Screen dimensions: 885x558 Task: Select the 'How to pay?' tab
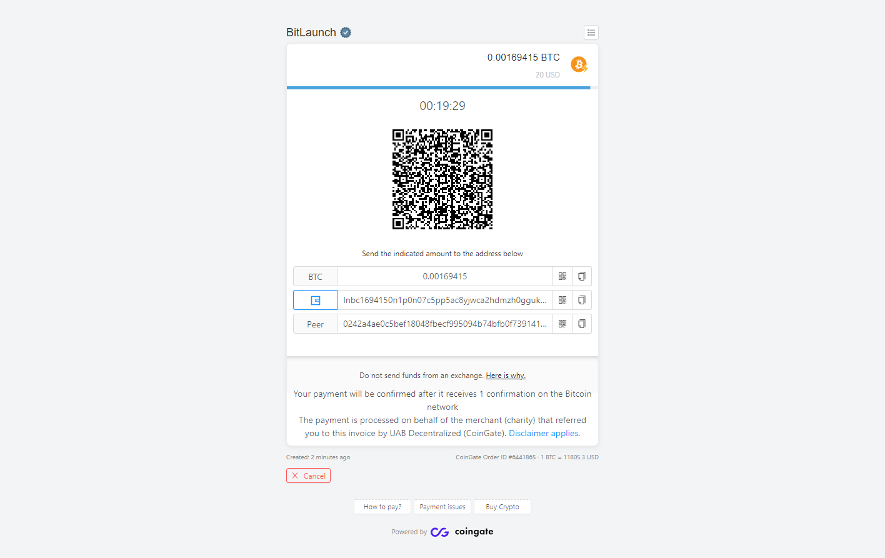(382, 507)
